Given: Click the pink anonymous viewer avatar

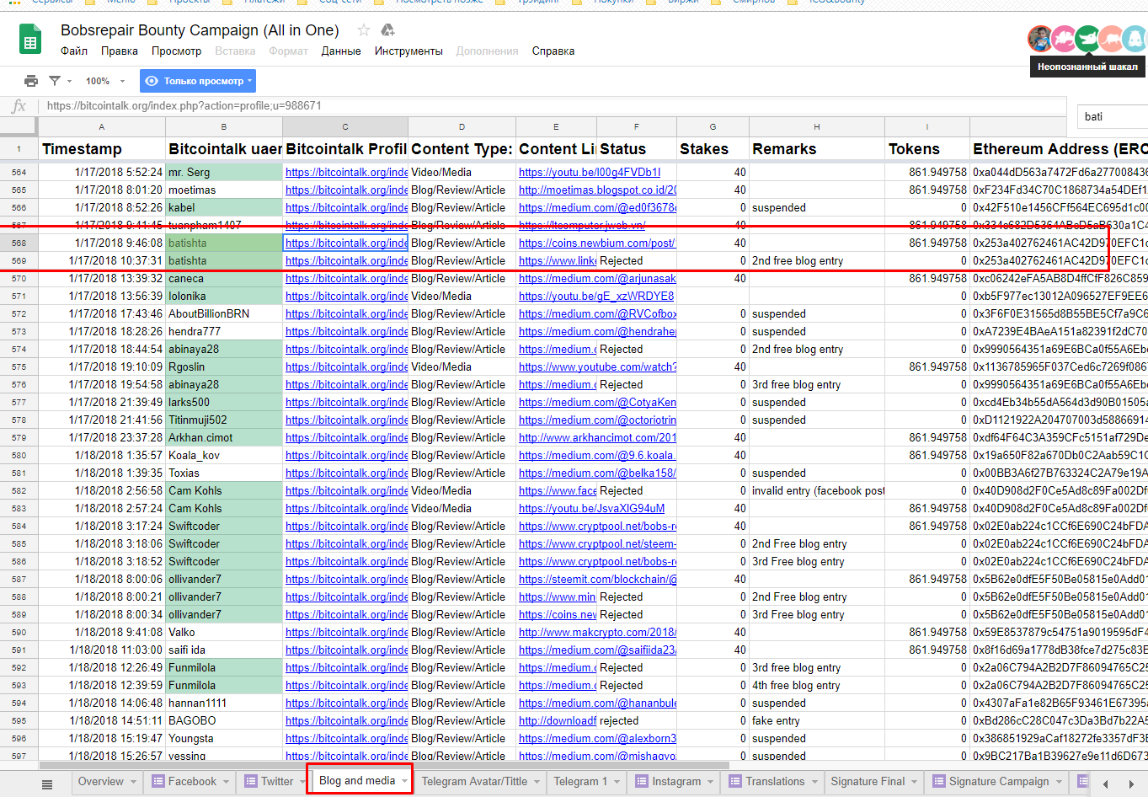Looking at the screenshot, I should [x=1064, y=39].
